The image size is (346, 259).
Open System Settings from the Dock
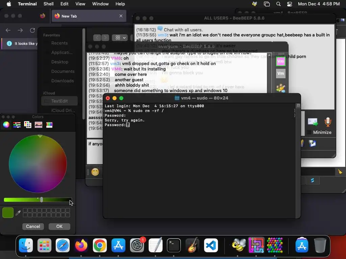137,245
